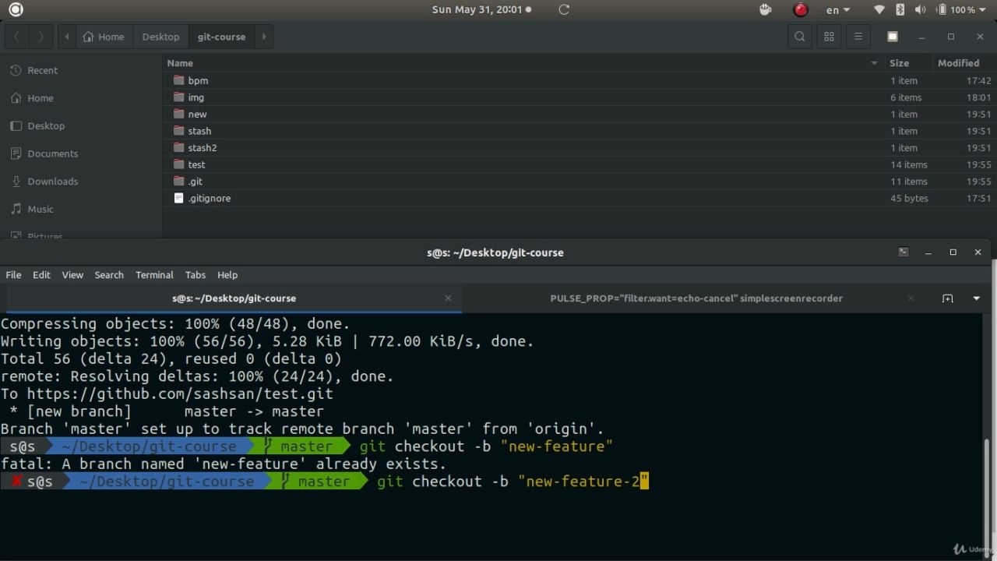Click the stash2 folder icon

(x=178, y=147)
